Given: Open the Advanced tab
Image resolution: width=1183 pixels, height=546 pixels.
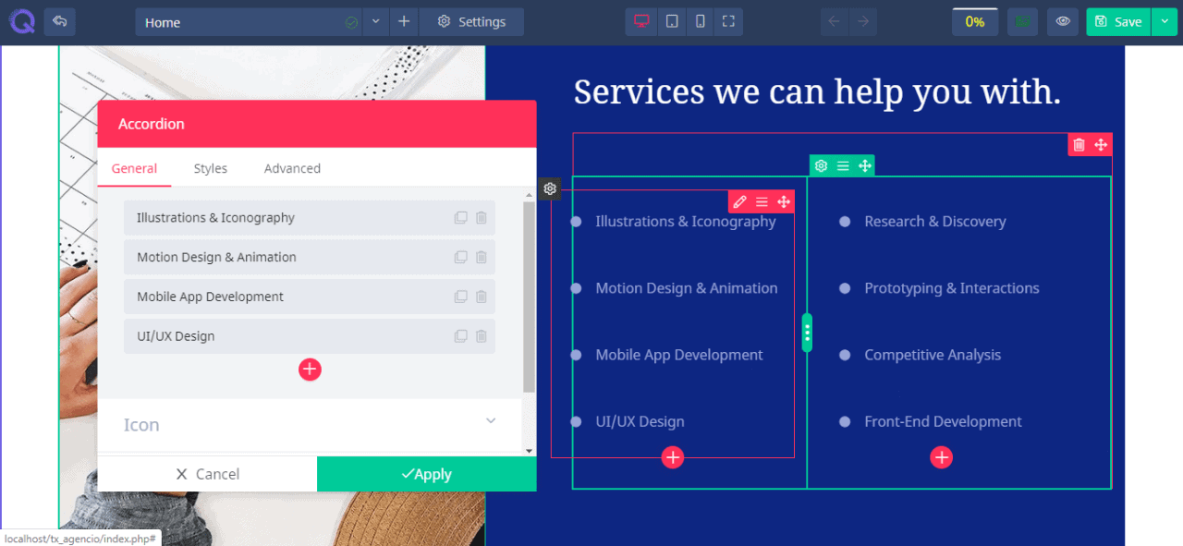Looking at the screenshot, I should [291, 168].
